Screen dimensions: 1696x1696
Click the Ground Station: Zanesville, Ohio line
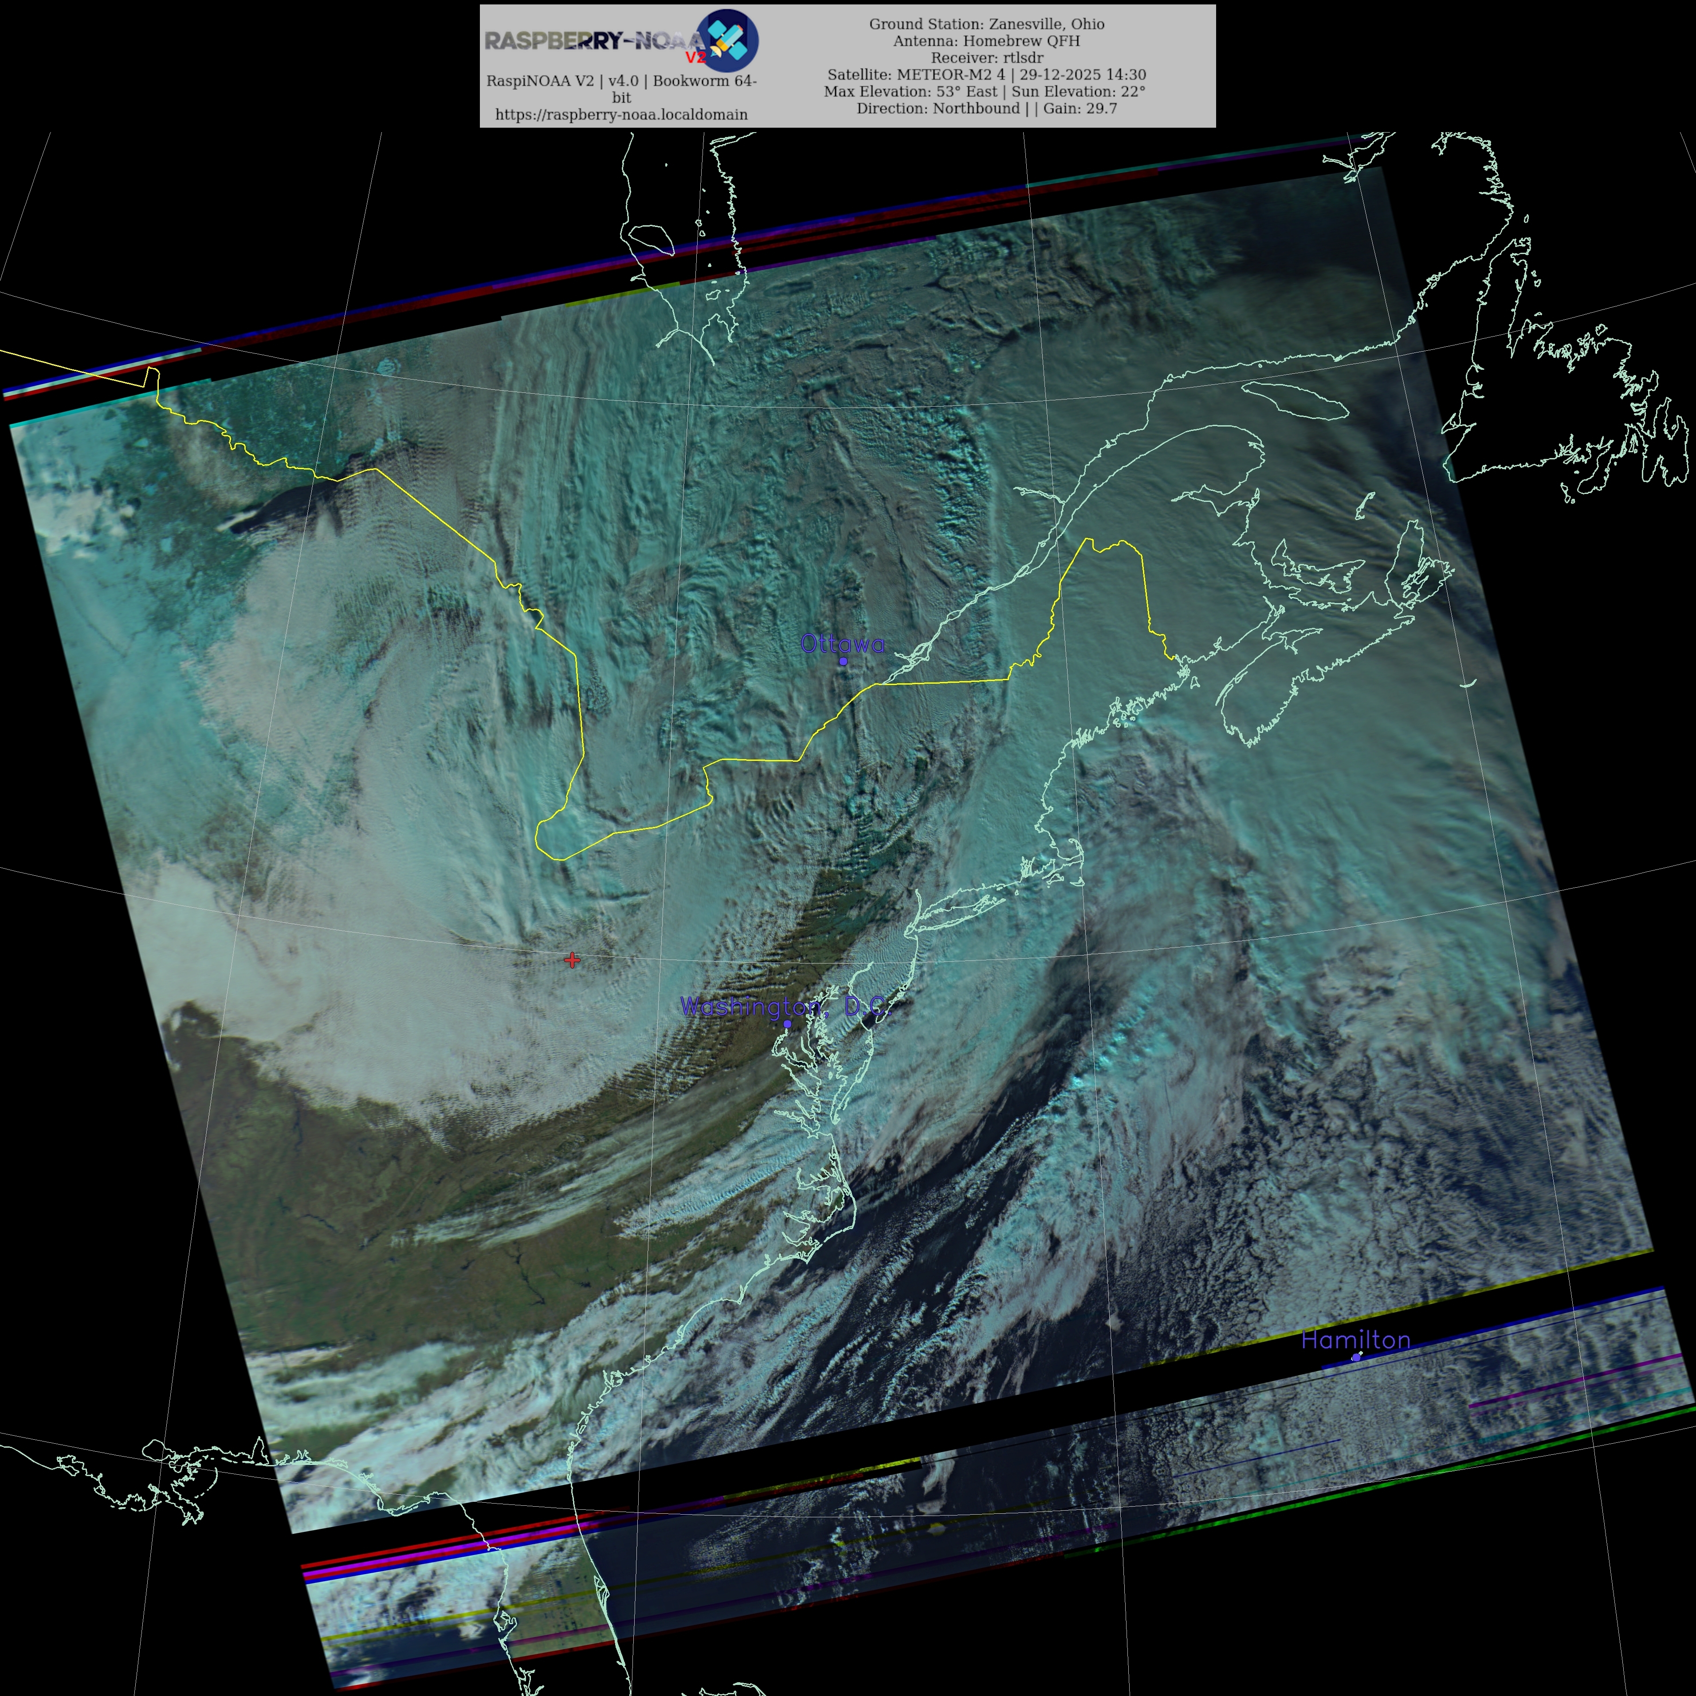pos(986,24)
